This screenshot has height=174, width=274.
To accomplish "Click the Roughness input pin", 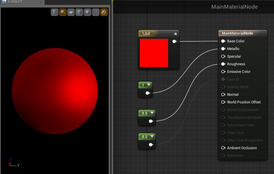I will 223,64.
